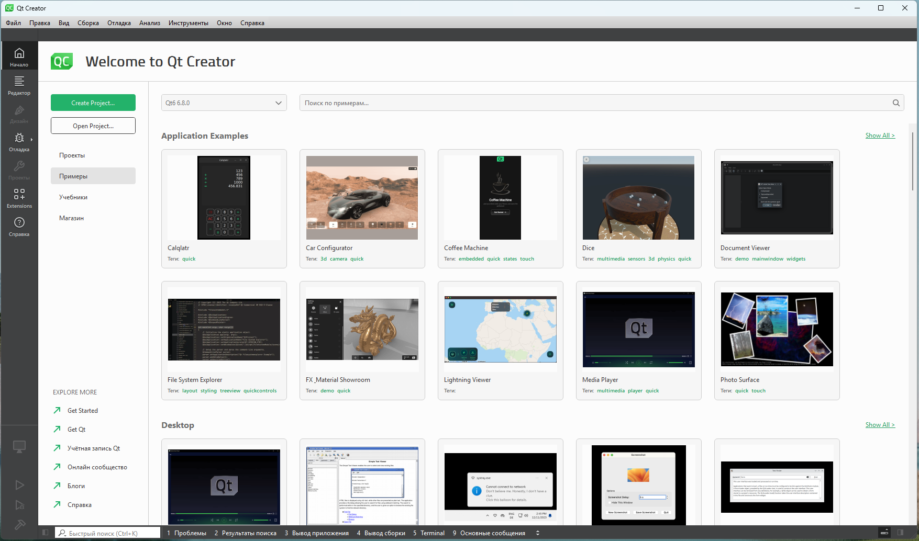919x541 pixels.
Task: Click the Get Started arrow icon
Action: tap(57, 411)
